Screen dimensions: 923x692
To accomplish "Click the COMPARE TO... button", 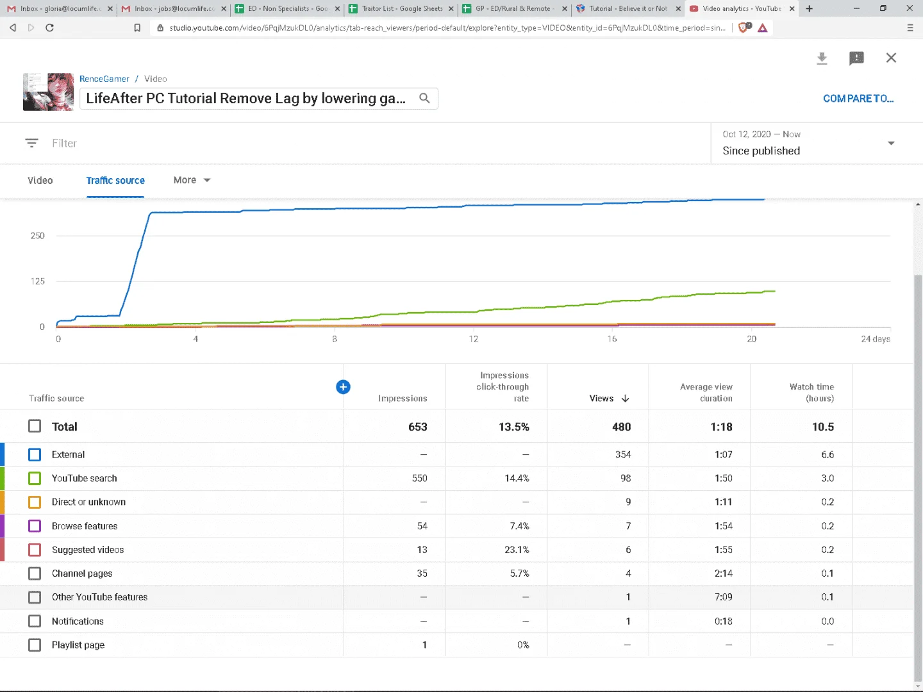I will click(858, 99).
